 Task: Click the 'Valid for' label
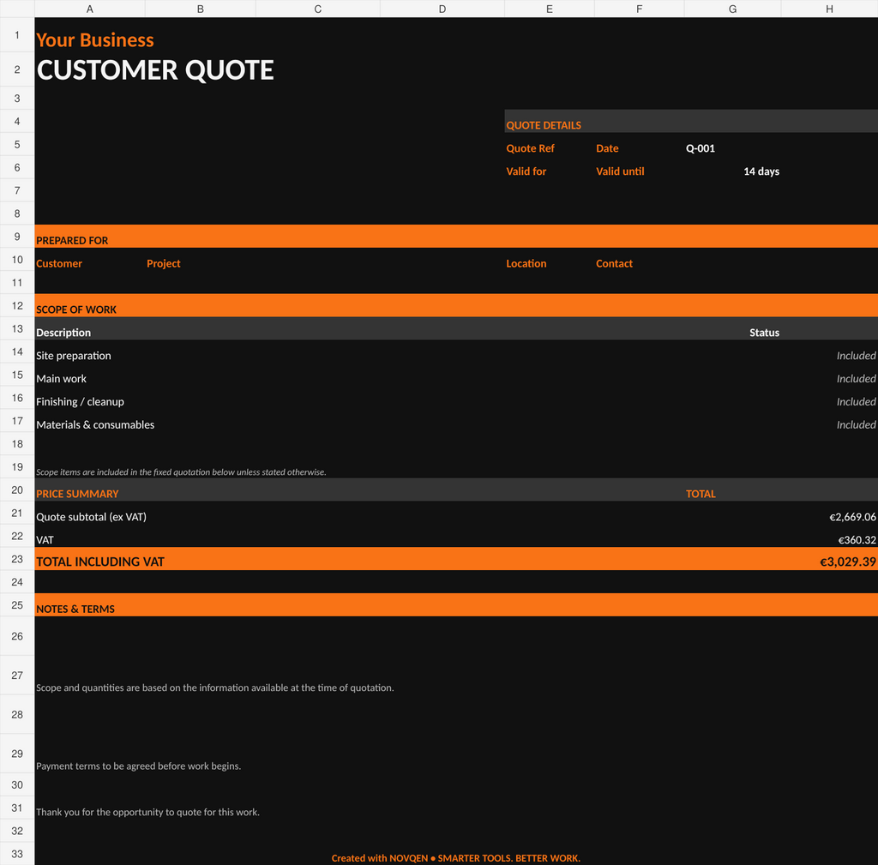click(526, 171)
